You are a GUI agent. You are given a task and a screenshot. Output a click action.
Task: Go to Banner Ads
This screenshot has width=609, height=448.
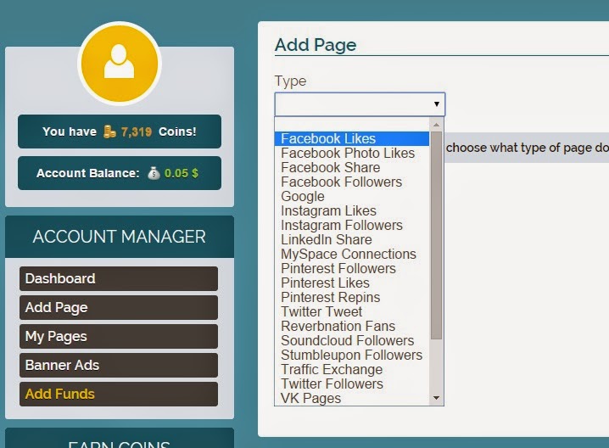pyautogui.click(x=119, y=365)
